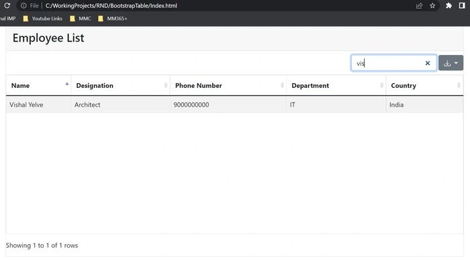Image resolution: width=470 pixels, height=261 pixels.
Task: Toggle the browser side panel icon
Action: 462,5
